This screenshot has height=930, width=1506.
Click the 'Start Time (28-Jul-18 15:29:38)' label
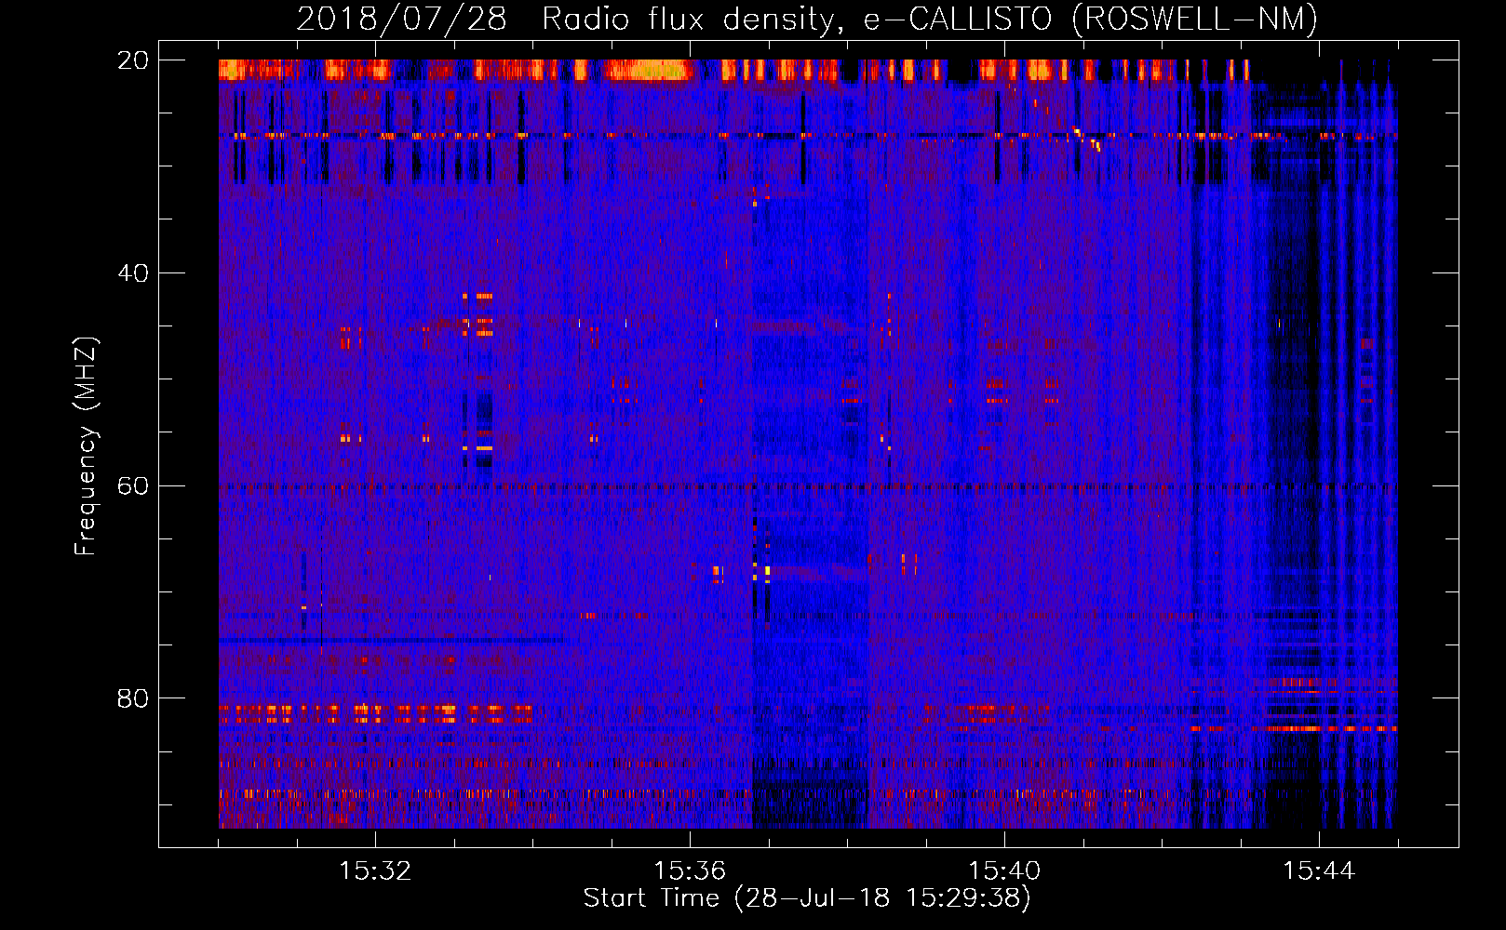(x=807, y=898)
